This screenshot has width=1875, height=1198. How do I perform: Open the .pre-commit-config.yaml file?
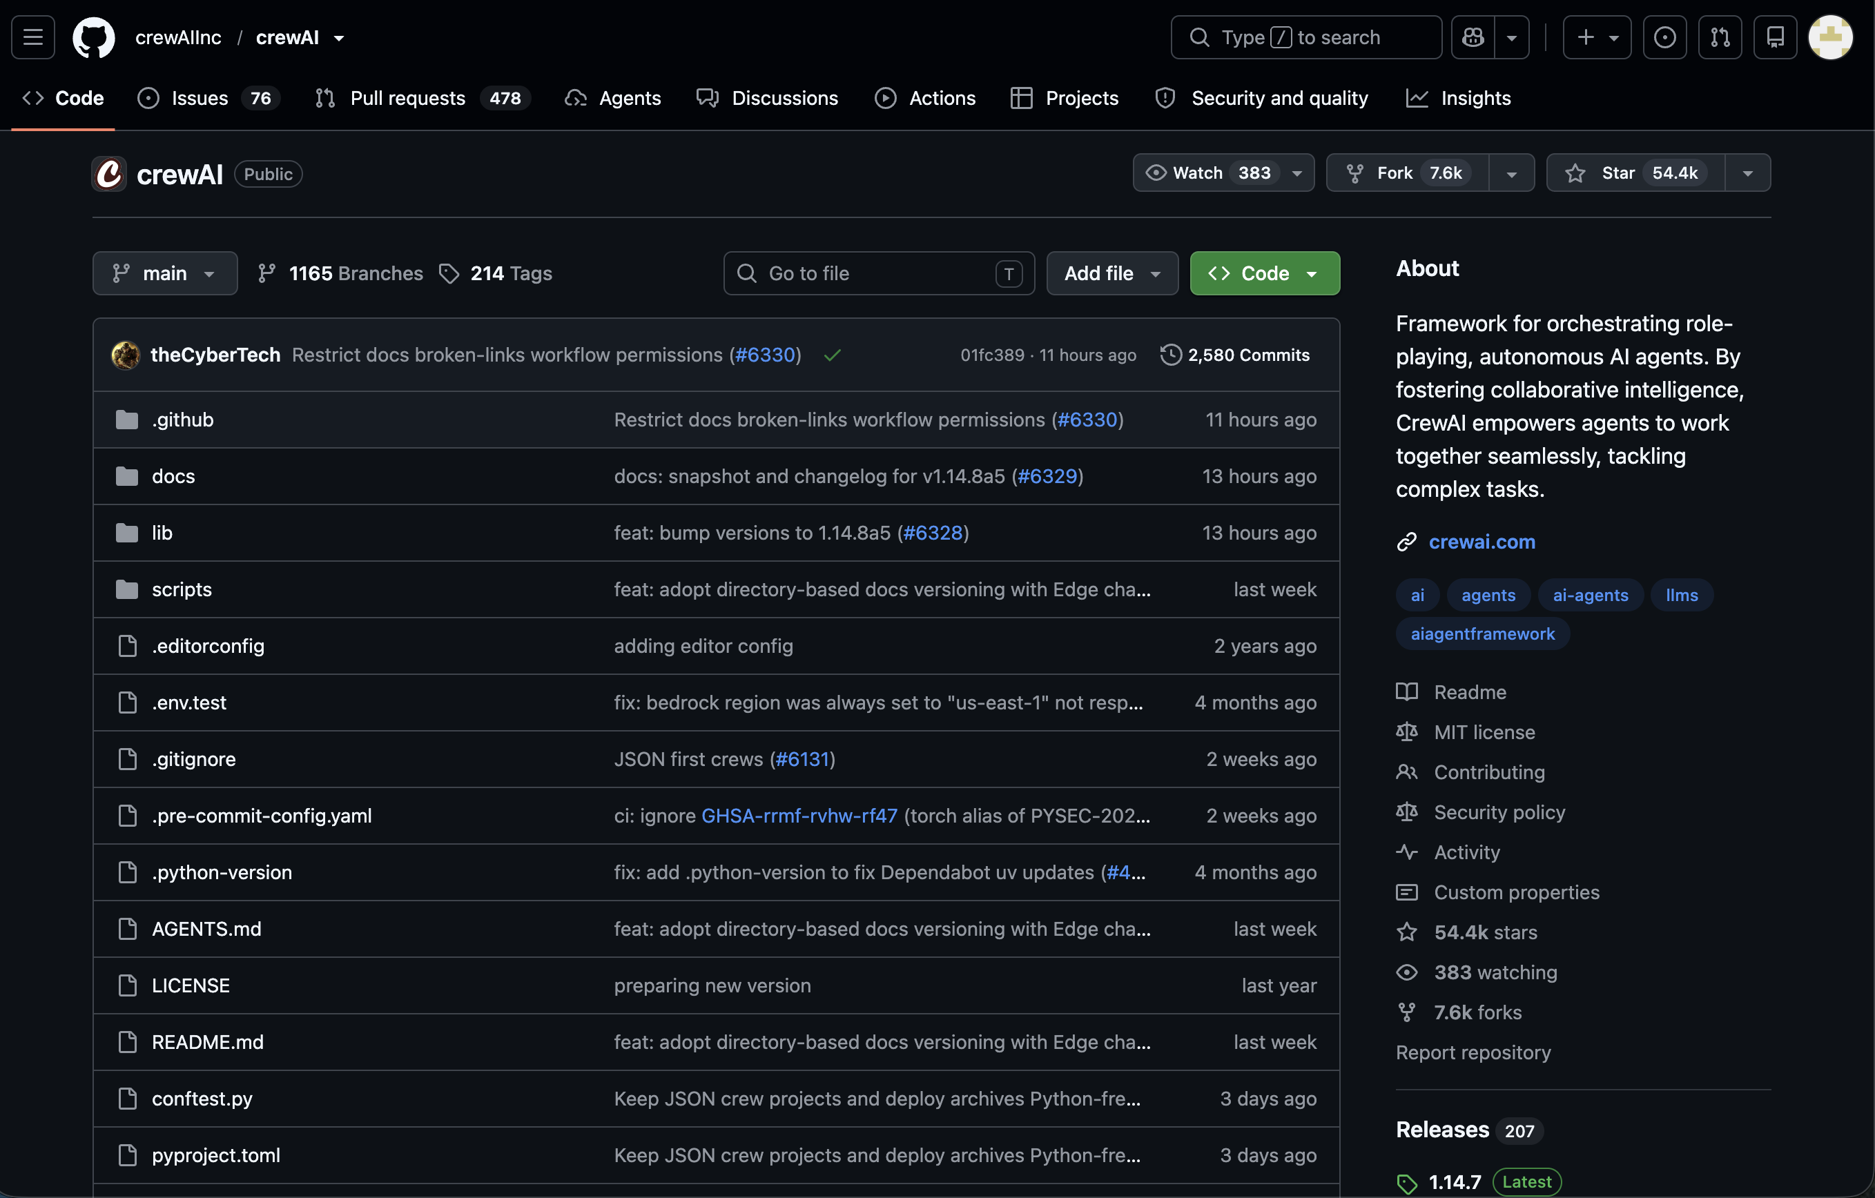(x=262, y=816)
